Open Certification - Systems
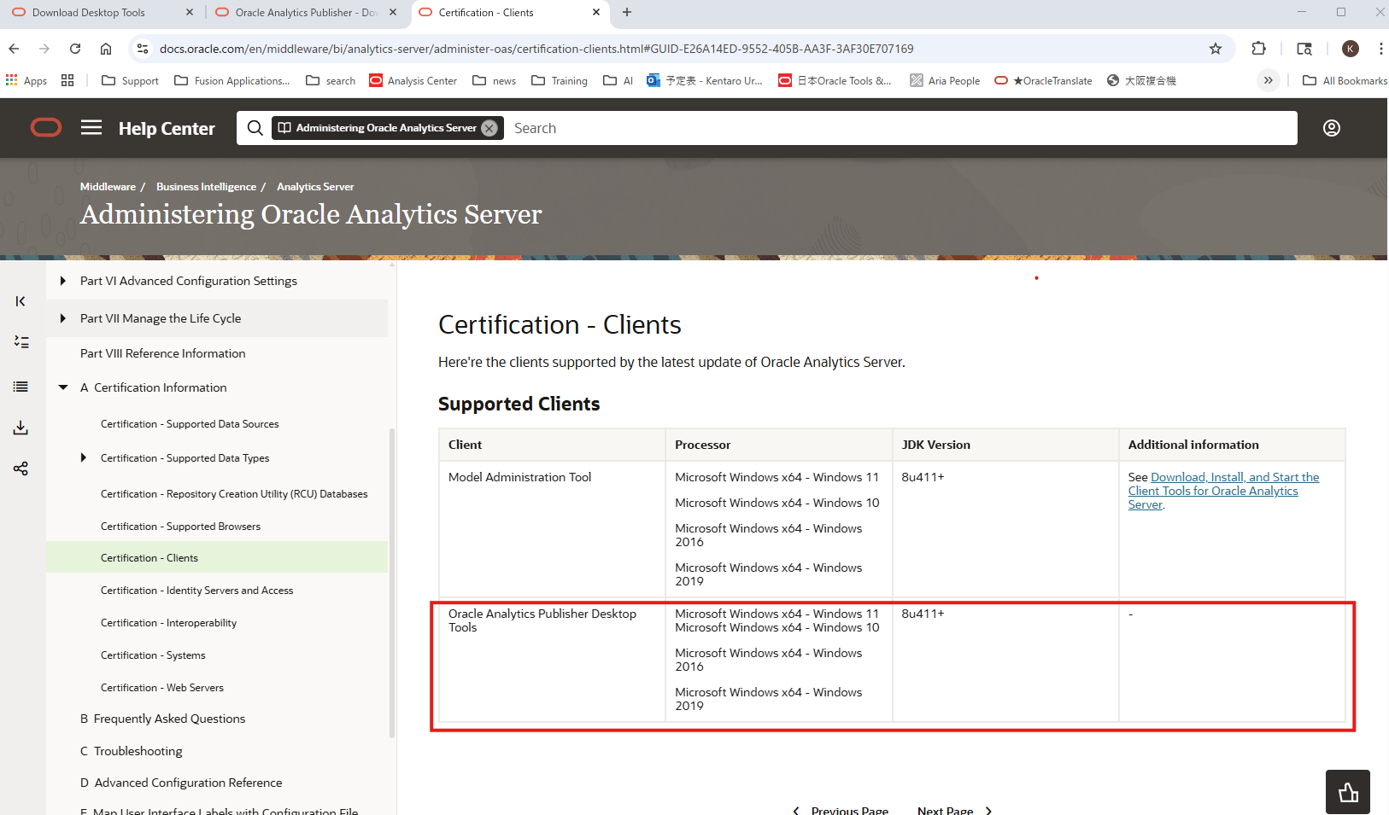 pos(153,655)
